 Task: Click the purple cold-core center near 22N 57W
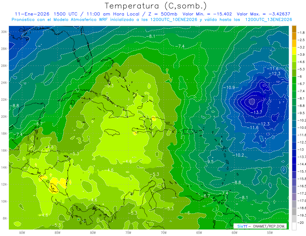(x=252, y=102)
